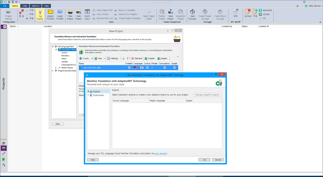Click the green sample icon
The height and width of the screenshot is (177, 323).
click(261, 14)
